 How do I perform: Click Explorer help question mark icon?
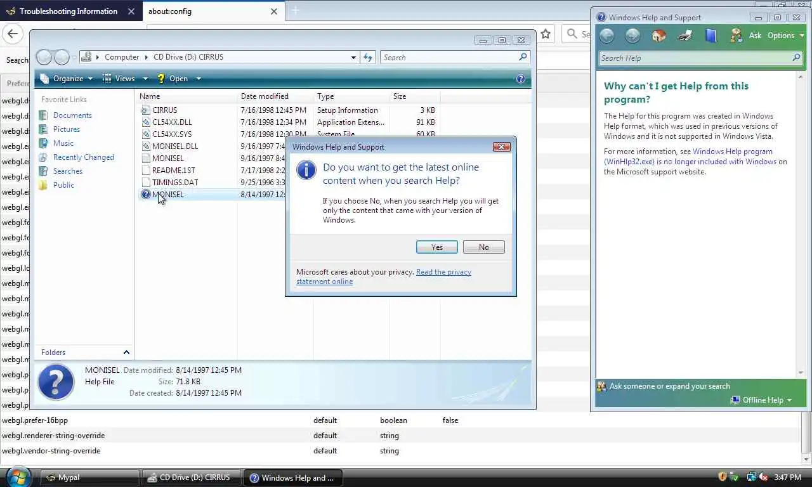point(520,79)
